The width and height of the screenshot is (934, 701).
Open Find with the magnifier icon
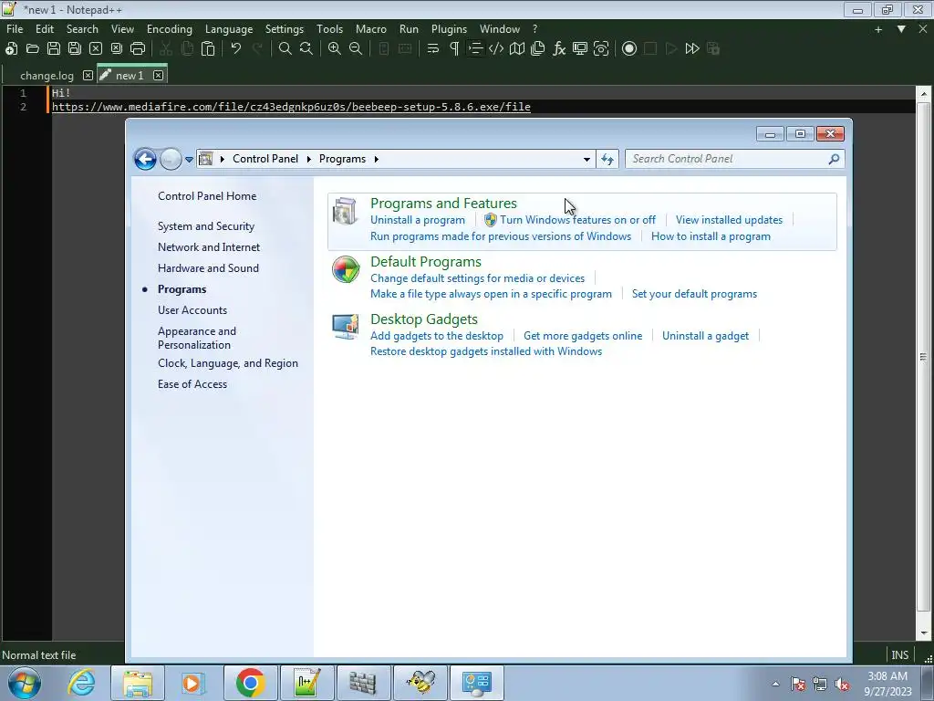(x=285, y=49)
